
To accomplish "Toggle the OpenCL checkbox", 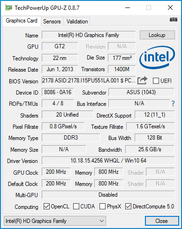I will tap(46, 207).
